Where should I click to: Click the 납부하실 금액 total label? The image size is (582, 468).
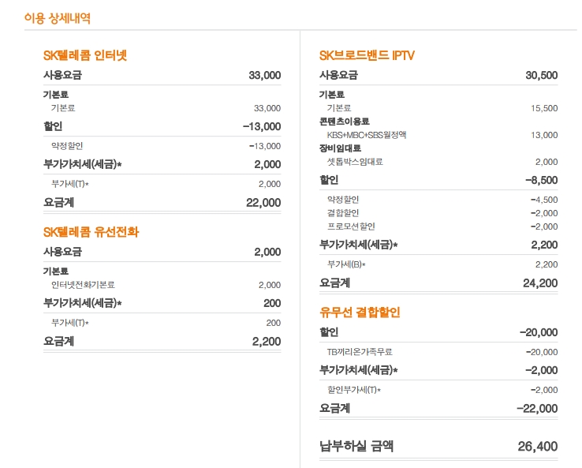point(356,446)
